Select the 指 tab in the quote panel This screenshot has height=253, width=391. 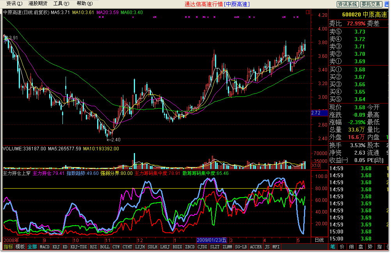380,247
